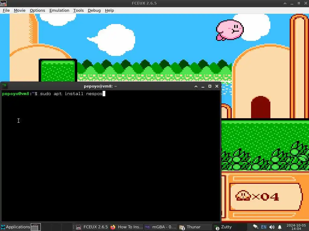This screenshot has height=231, width=309.
Task: Click the Zutty terminal window menu icon
Action: pos(4,86)
